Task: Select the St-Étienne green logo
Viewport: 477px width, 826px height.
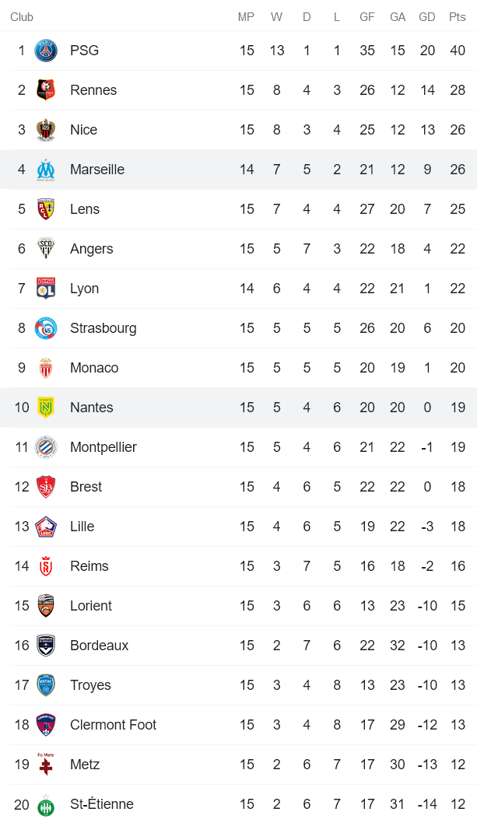Action: 46,804
